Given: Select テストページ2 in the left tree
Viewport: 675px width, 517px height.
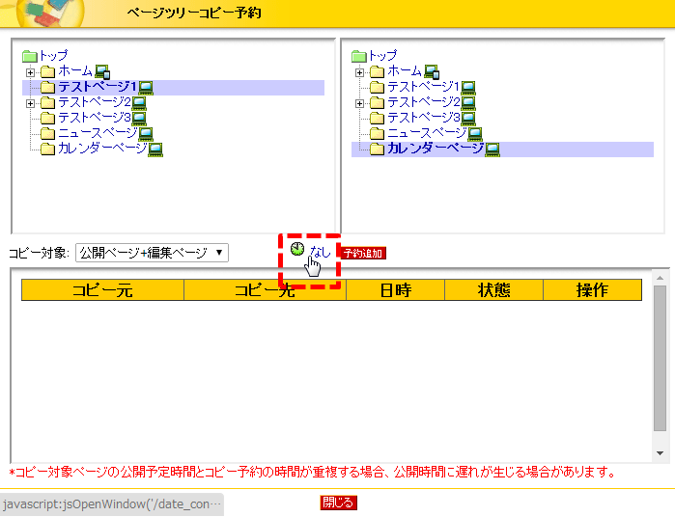Looking at the screenshot, I should pos(95,102).
